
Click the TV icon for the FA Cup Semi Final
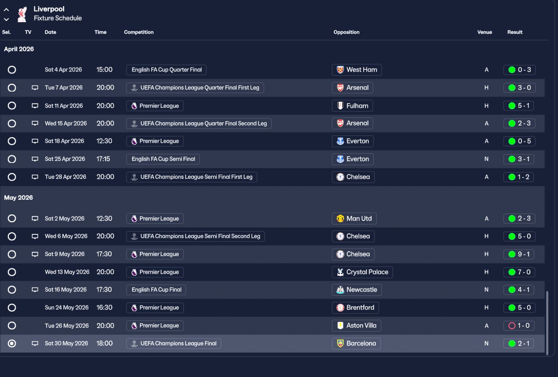(35, 159)
